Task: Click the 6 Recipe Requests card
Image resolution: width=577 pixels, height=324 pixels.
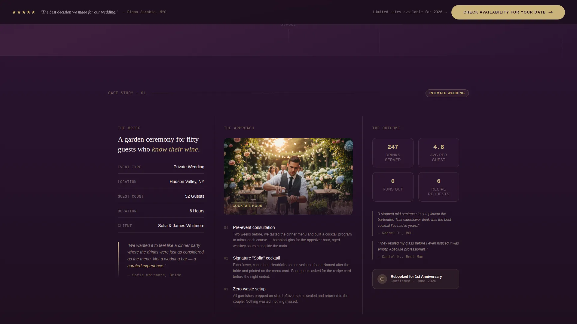Action: (438, 187)
